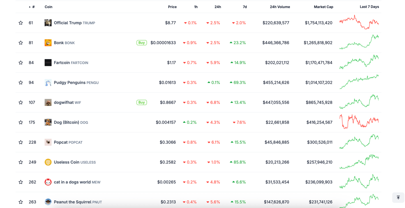
Task: View Dog (Bitcoin) 7-day sparkline chart
Action: coord(359,122)
